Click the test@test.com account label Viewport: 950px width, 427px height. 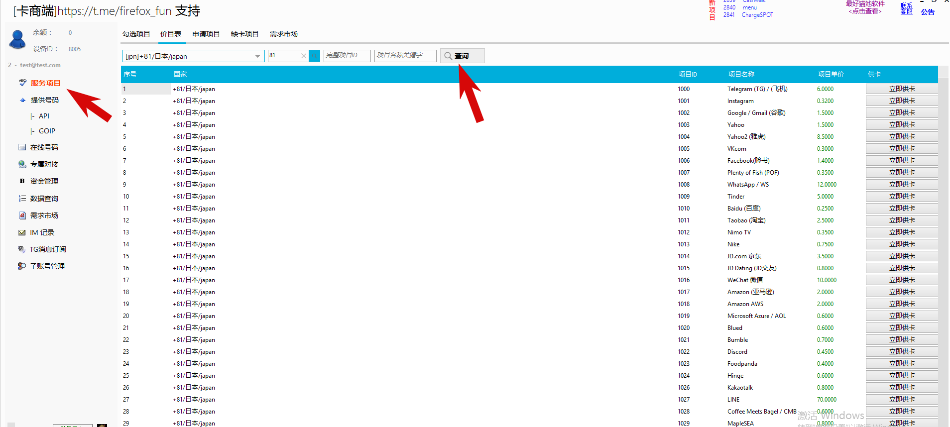coord(40,65)
